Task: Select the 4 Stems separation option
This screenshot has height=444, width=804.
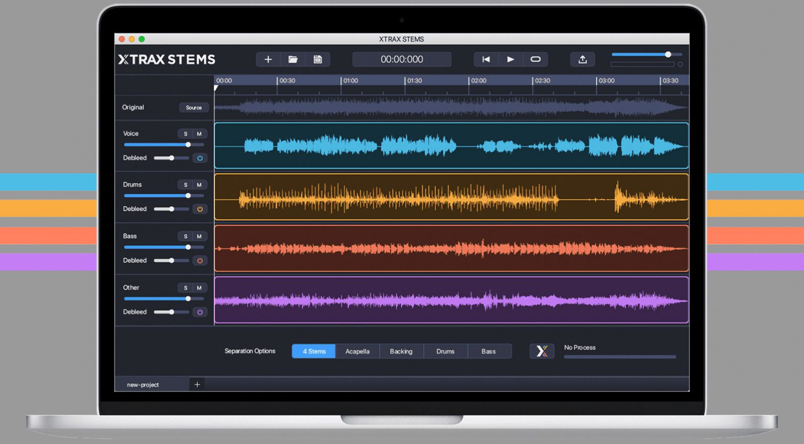Action: (314, 351)
